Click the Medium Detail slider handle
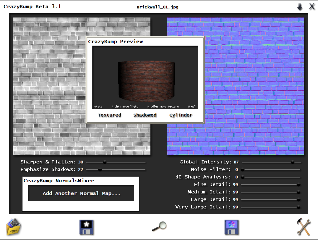Image resolution: width=318 pixels, height=240 pixels. (298, 192)
